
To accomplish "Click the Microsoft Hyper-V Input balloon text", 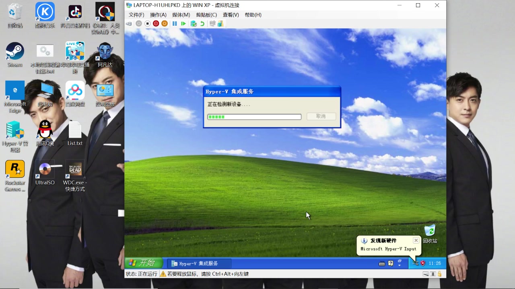I will pos(388,249).
